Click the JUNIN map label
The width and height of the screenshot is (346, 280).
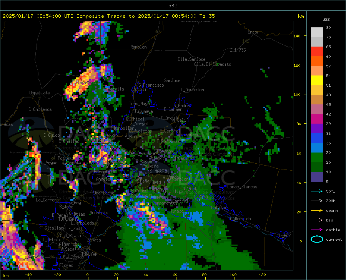click(x=155, y=182)
